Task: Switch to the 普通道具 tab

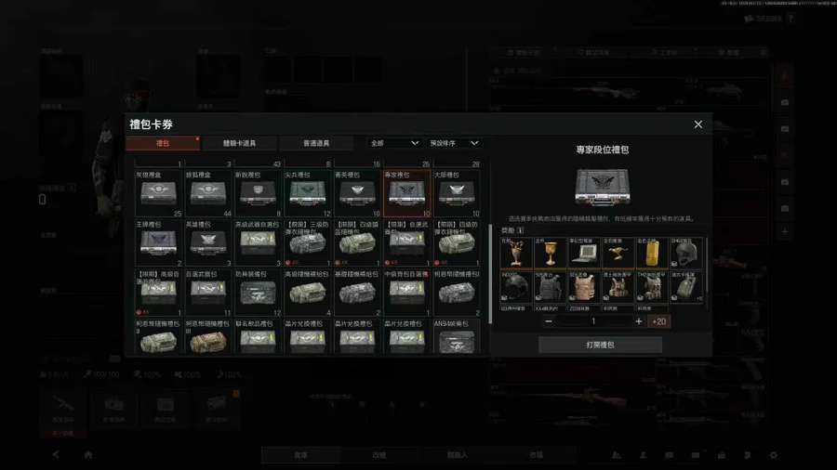Action: click(316, 143)
